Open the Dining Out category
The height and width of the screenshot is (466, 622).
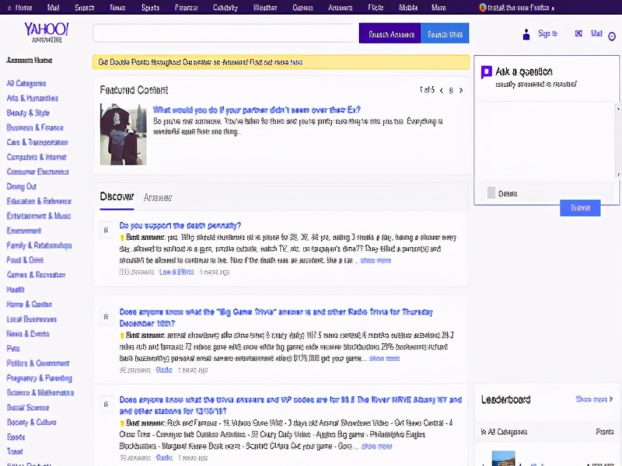click(x=22, y=186)
